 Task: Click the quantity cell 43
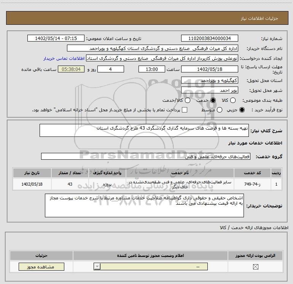(70, 184)
